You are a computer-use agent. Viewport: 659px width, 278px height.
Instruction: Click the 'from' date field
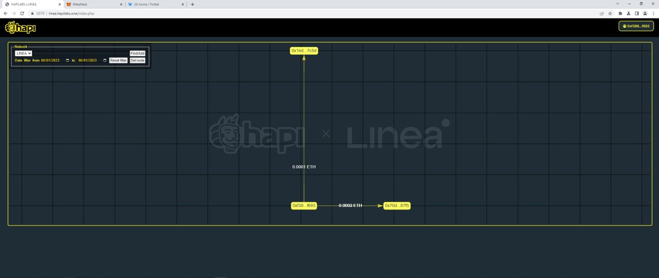coord(55,60)
